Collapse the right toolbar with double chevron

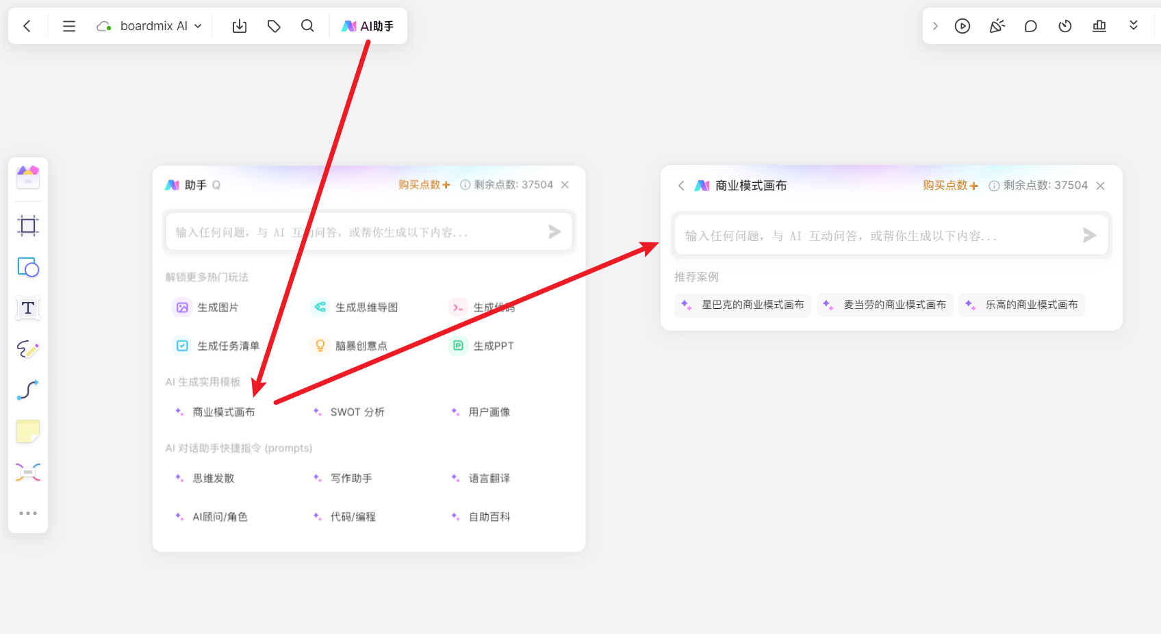tap(1134, 25)
